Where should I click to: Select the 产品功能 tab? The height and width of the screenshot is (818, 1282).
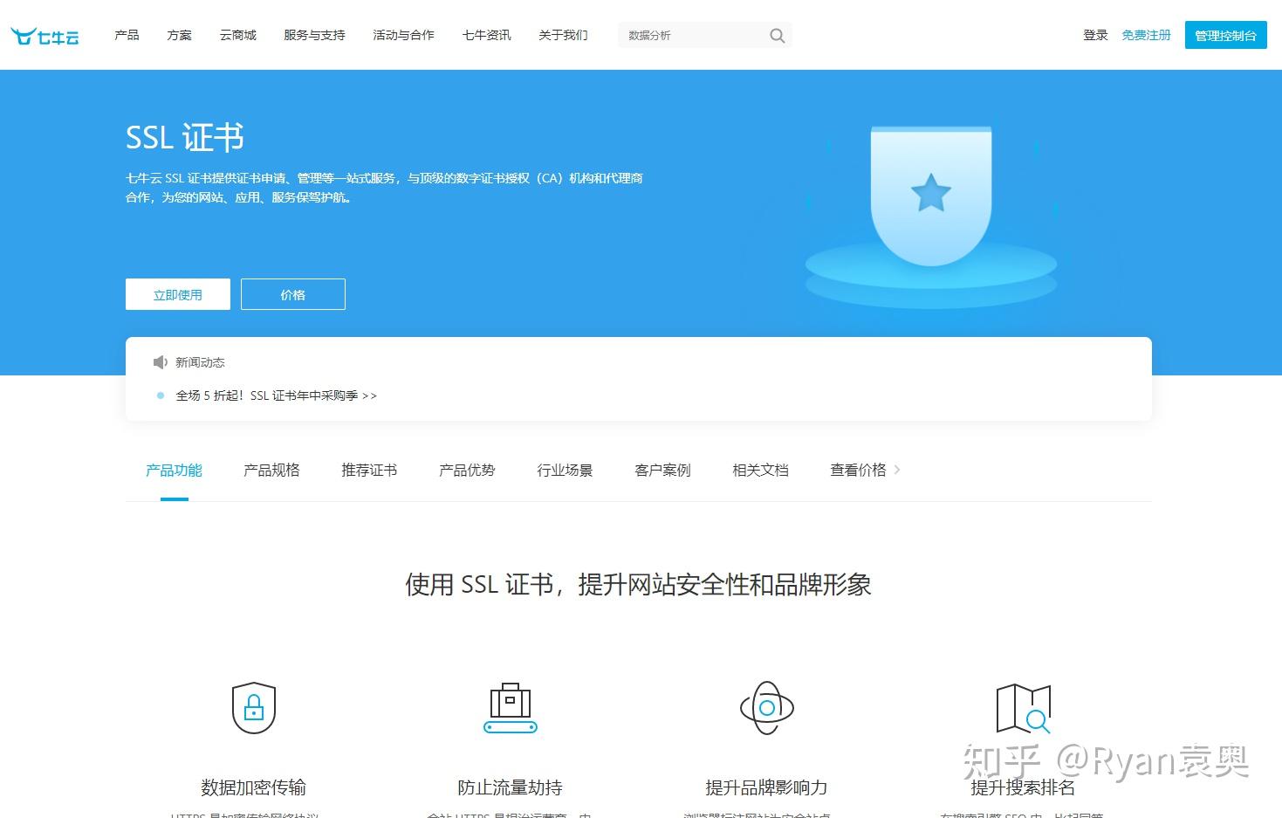(x=174, y=471)
